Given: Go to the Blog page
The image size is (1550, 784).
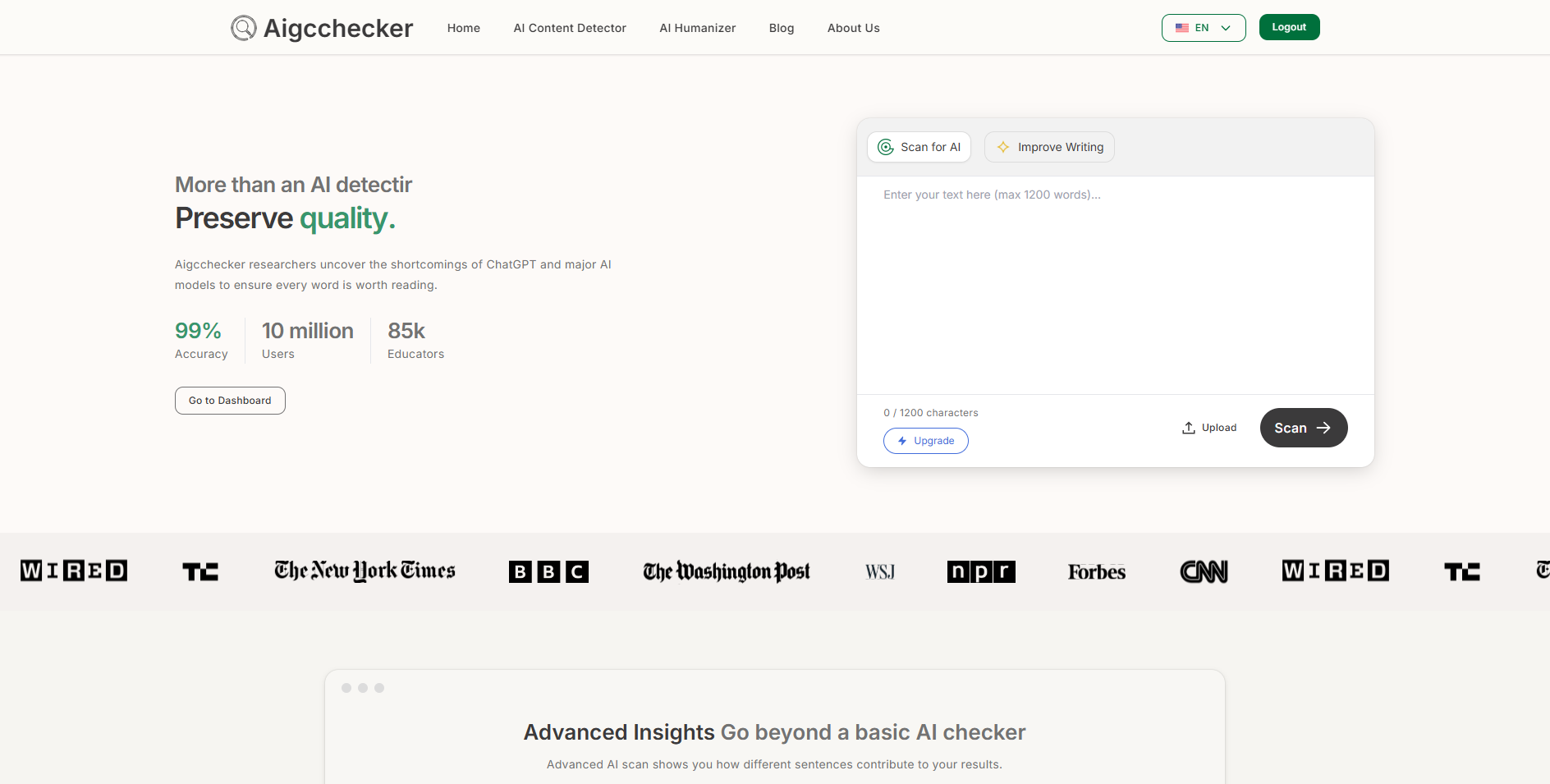Looking at the screenshot, I should [781, 28].
